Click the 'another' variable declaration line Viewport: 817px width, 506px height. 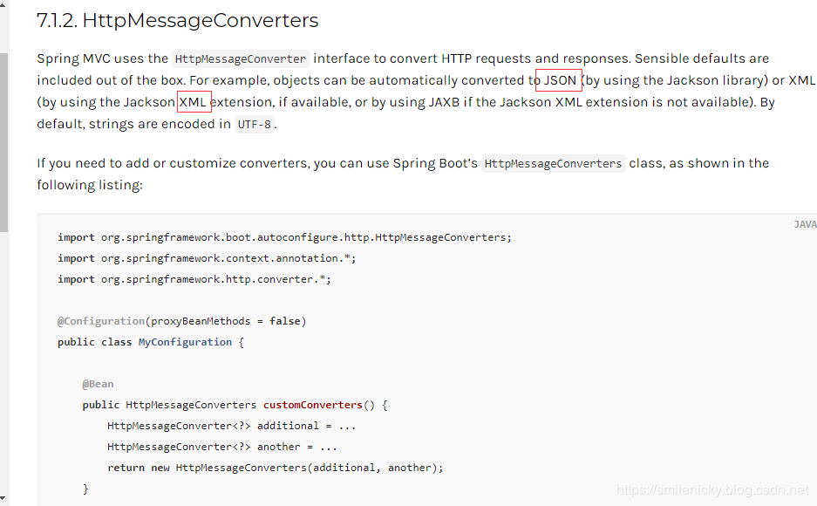point(222,447)
